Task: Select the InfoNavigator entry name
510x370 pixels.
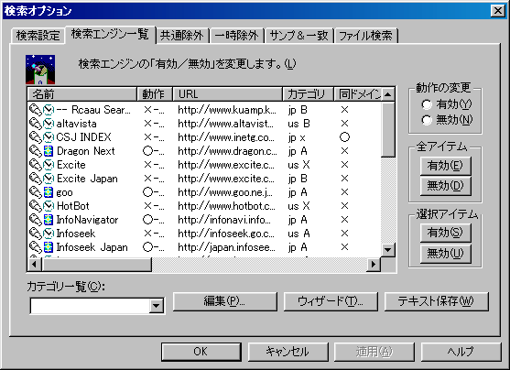Action: pyautogui.click(x=87, y=220)
